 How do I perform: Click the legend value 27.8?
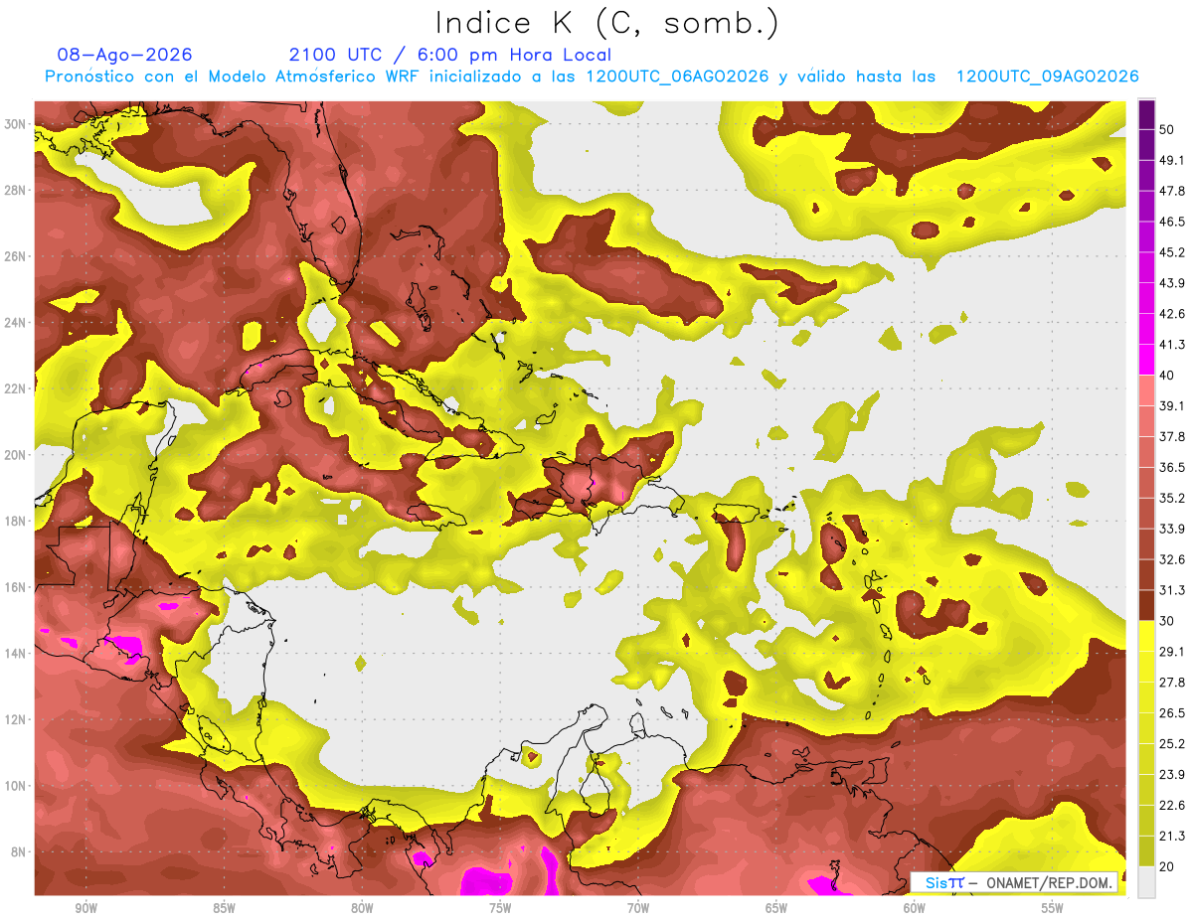click(x=1172, y=682)
